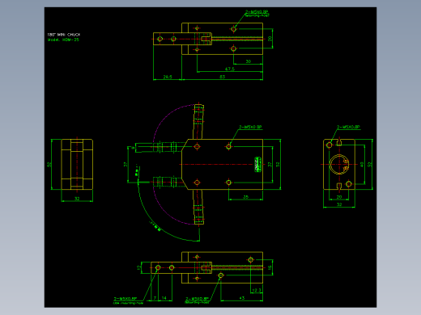Pick the 35 dimension in center view
This screenshot has height=315, width=421.
click(245, 197)
